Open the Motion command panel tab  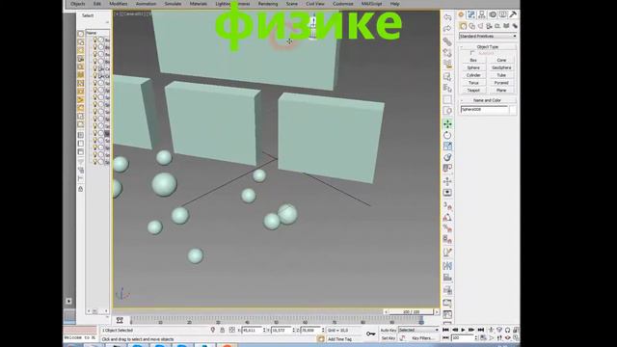coord(493,14)
